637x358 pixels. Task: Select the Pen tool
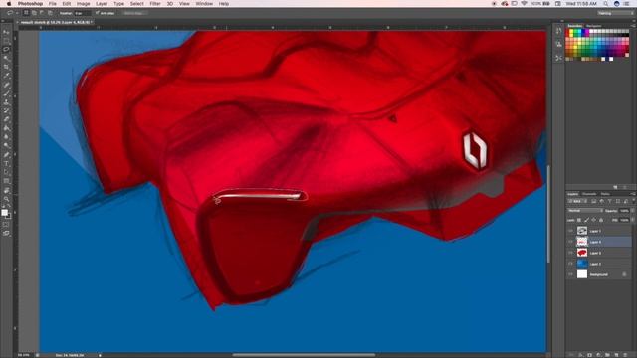[x=6, y=155]
